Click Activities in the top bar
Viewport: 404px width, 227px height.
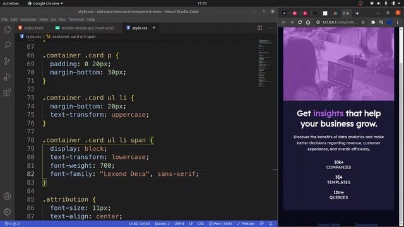click(x=11, y=3)
